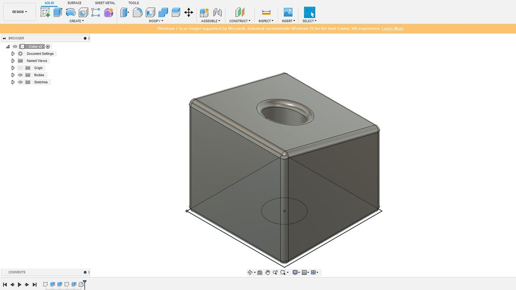
Task: Select the Create Sketch tool
Action: tap(46, 12)
